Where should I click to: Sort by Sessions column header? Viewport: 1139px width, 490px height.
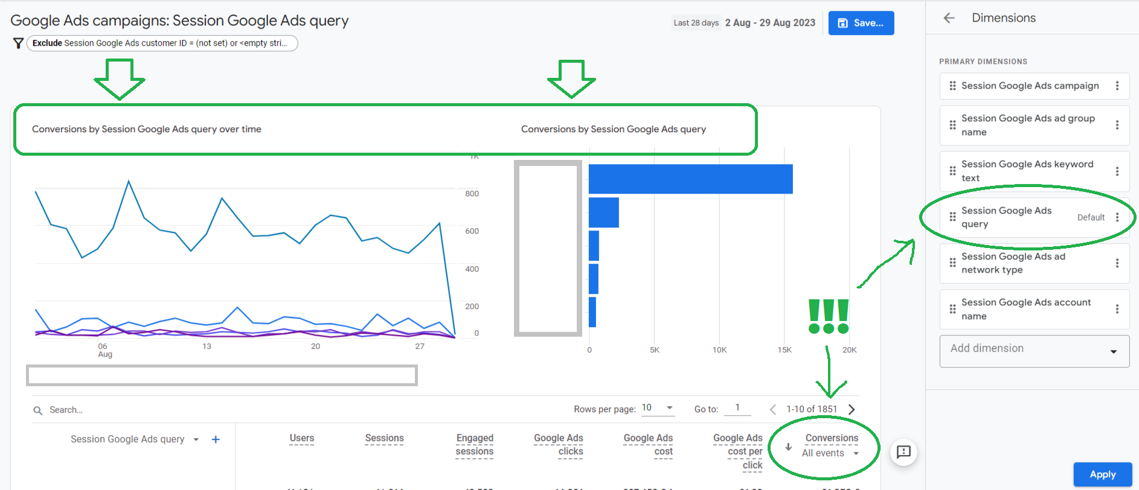(x=384, y=438)
